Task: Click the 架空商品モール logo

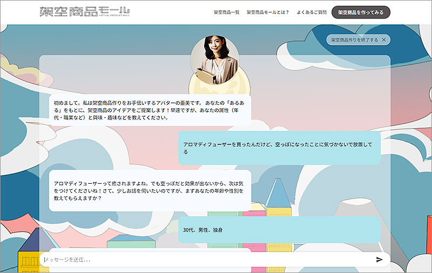Action: coord(84,10)
